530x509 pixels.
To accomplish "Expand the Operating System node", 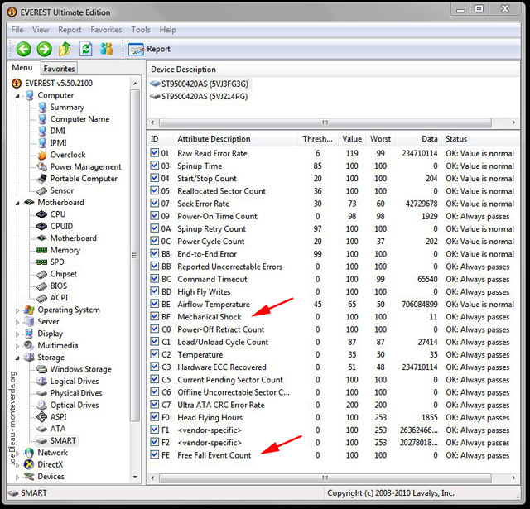I will pos(17,310).
